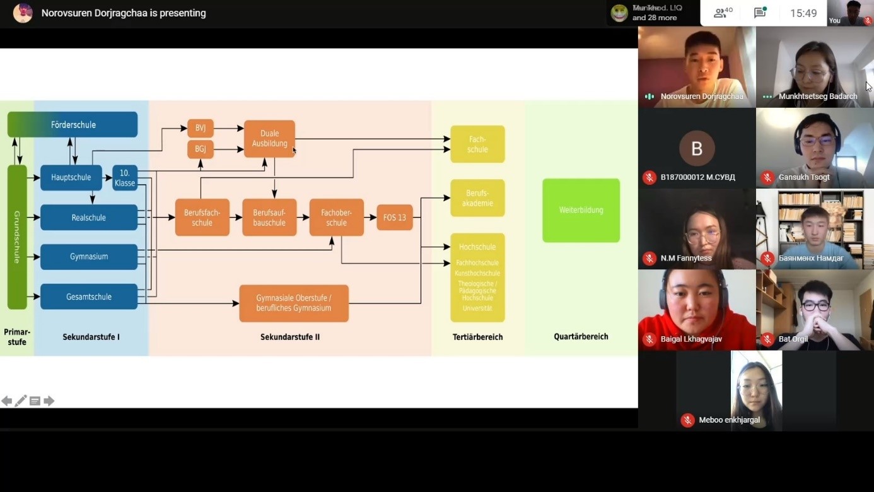Click muted mic icon on Баянмөнх Намдаг tile
874x492 pixels.
pos(767,259)
